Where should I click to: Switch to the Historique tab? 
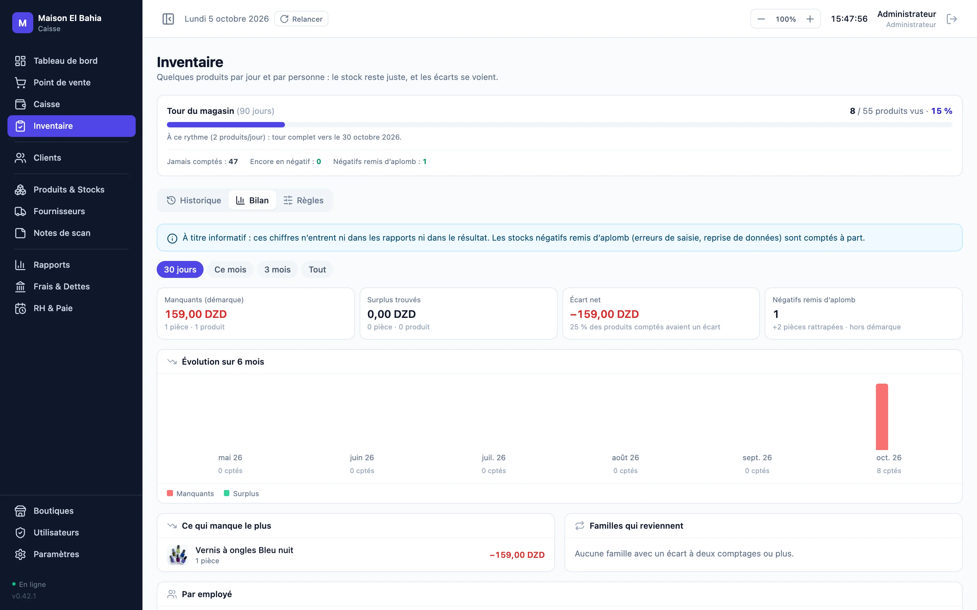(194, 201)
